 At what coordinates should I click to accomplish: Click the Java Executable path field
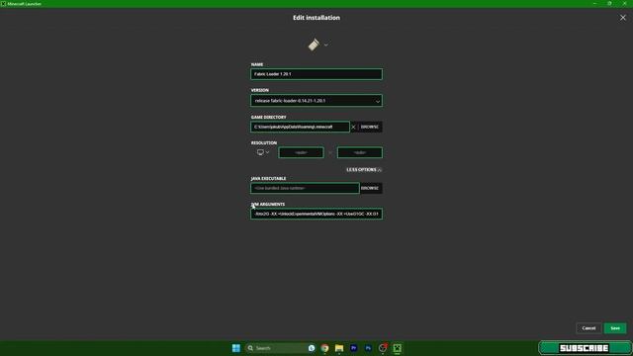(305, 188)
